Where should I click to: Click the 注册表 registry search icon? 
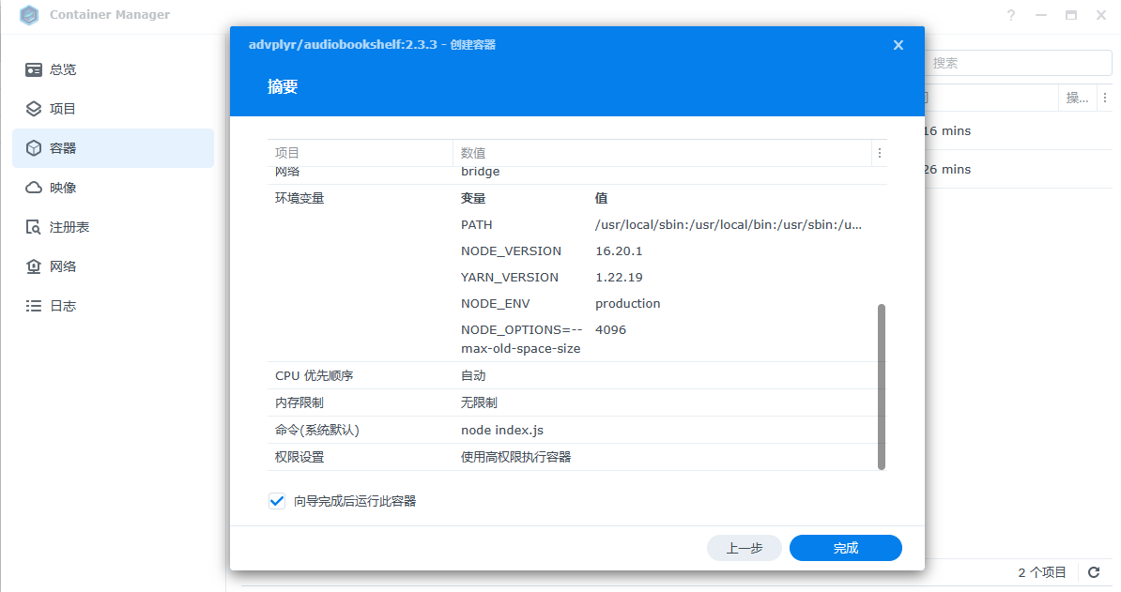click(x=34, y=227)
